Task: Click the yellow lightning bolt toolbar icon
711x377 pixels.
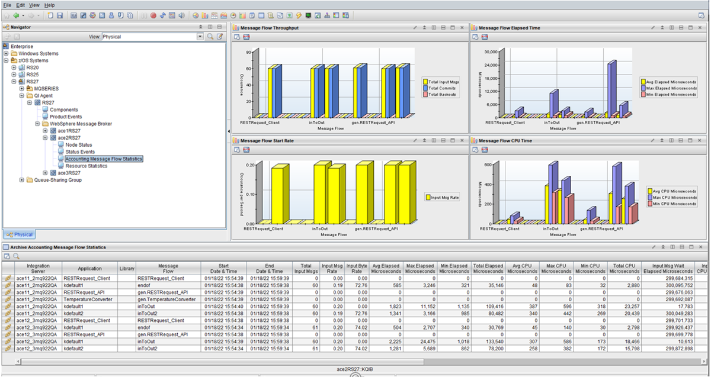Action: [299, 15]
